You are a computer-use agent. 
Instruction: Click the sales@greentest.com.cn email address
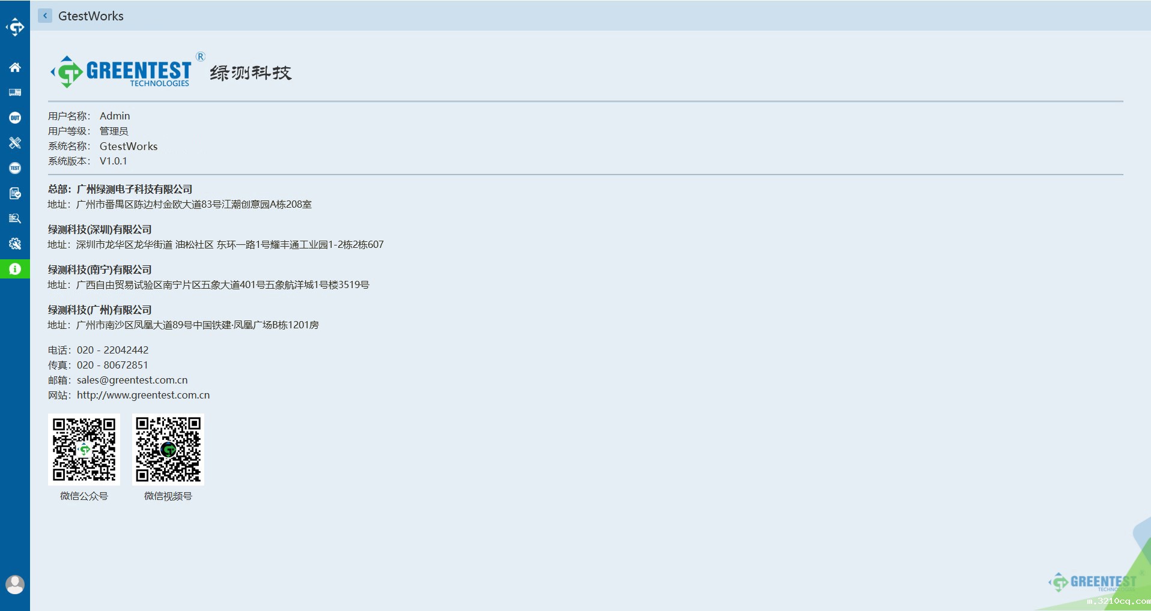132,380
